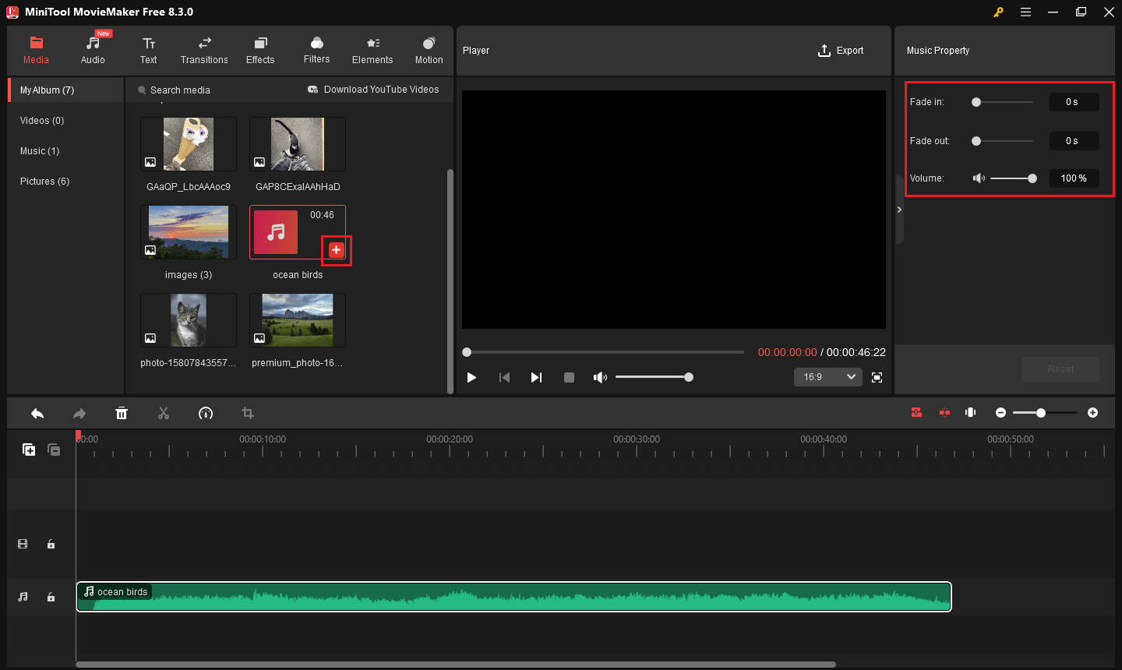Image resolution: width=1122 pixels, height=670 pixels.
Task: Adjust the clip Volume slider
Action: 1013,178
